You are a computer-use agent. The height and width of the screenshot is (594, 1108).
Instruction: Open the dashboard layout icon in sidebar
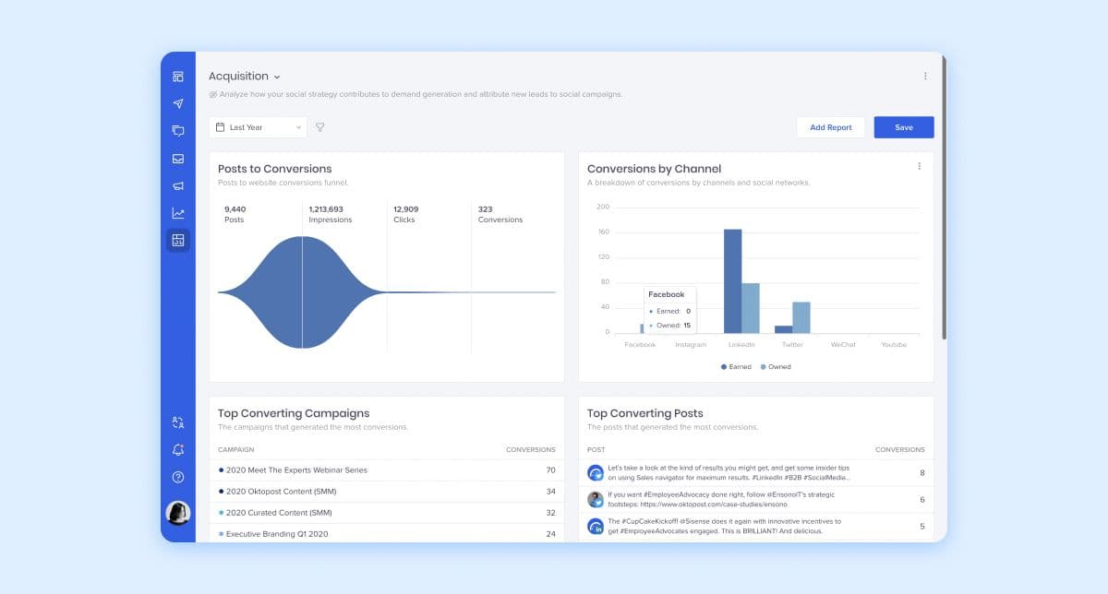coord(178,77)
